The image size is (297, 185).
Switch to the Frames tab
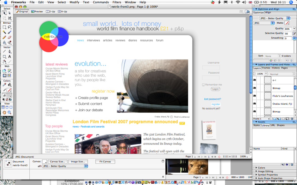pyautogui.click(x=266, y=68)
